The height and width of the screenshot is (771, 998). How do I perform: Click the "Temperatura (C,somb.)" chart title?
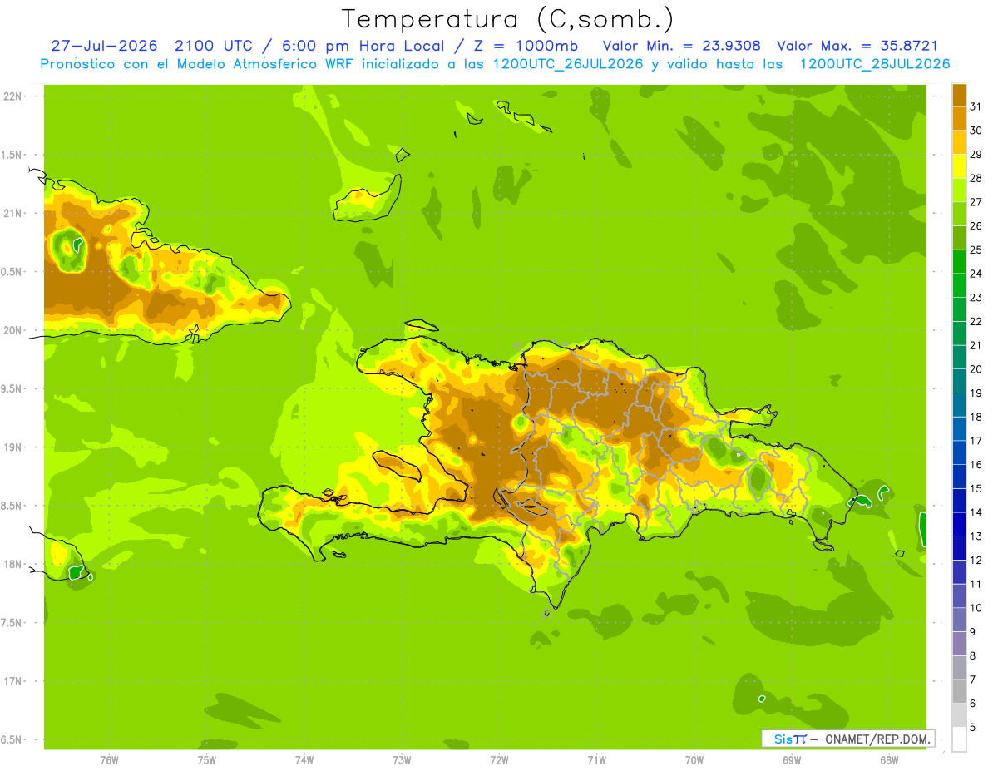point(507,19)
